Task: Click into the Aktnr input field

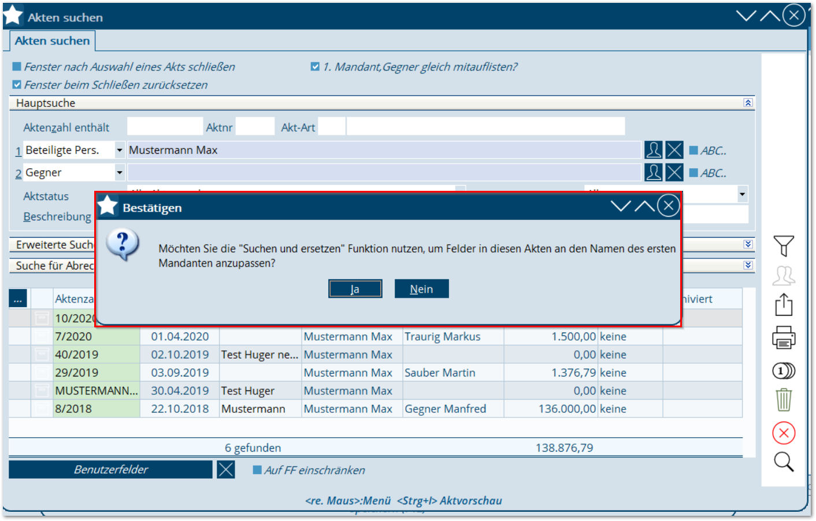Action: coord(255,127)
